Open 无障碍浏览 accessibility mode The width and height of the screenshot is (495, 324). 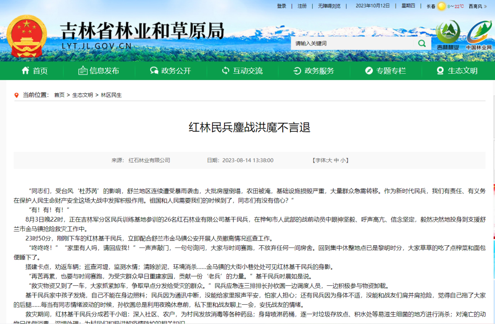pyautogui.click(x=329, y=6)
